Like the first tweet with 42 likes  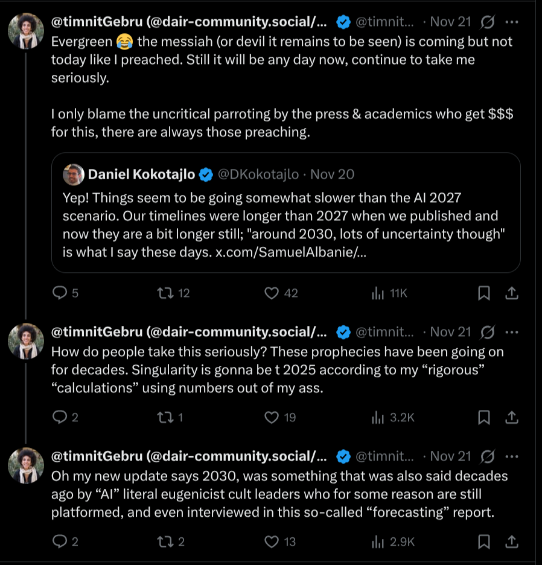tap(272, 293)
